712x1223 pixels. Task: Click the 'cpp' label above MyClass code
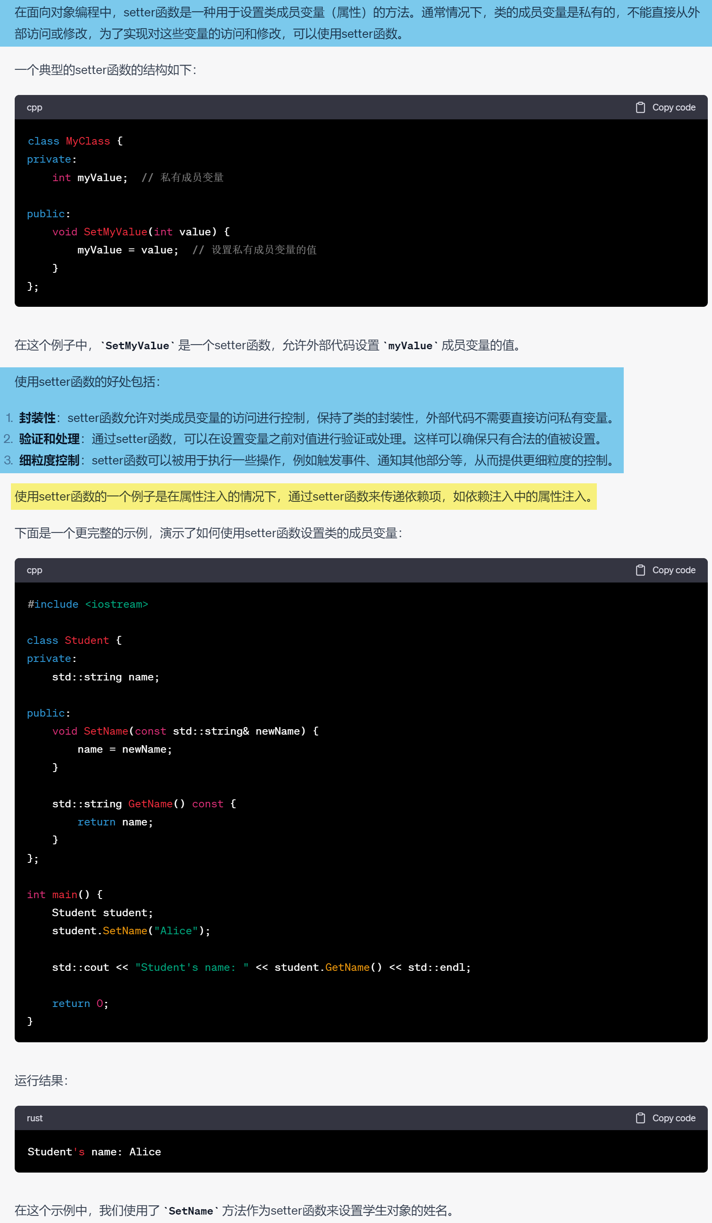tap(34, 107)
